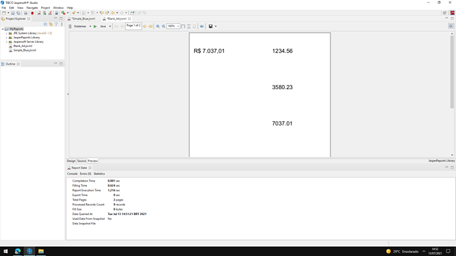456x256 pixels.
Task: Run the report with the green play icon
Action: (95, 26)
